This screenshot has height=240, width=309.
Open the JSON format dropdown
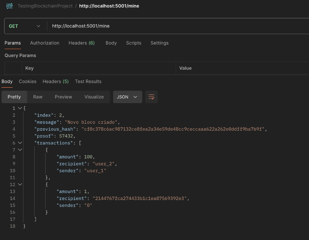coord(128,97)
